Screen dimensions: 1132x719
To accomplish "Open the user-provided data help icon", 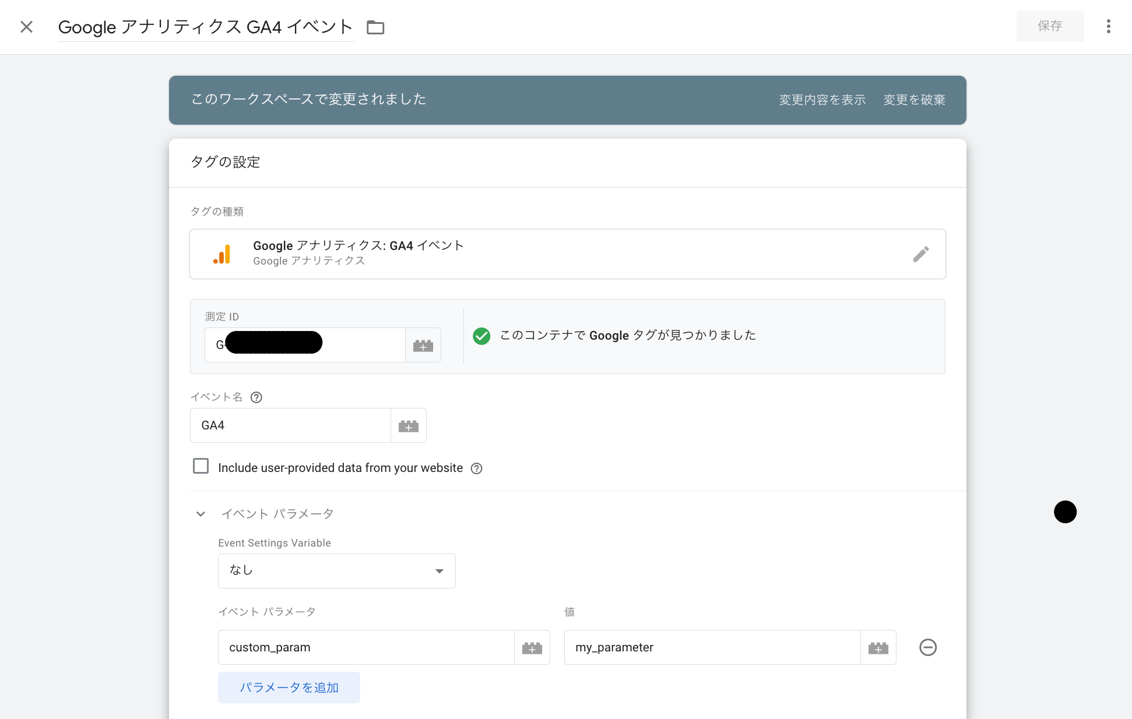I will (476, 468).
